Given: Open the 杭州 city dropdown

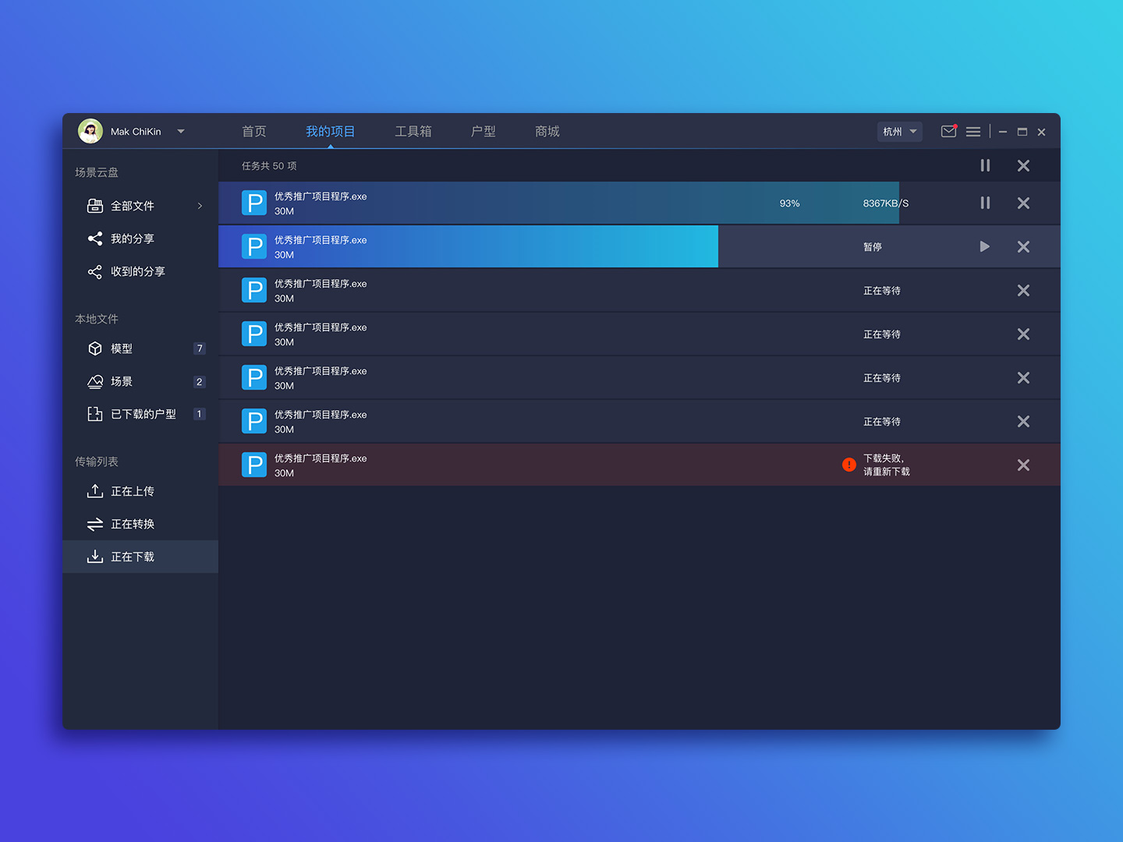Looking at the screenshot, I should coord(900,132).
